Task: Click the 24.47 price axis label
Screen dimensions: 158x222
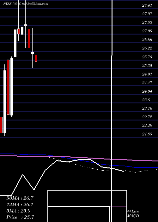Action: pos(147,83)
